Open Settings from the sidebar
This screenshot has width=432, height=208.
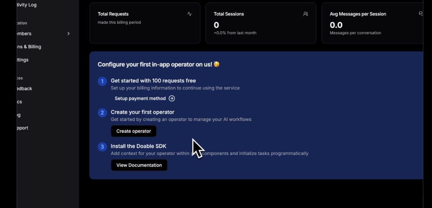[x=22, y=60]
